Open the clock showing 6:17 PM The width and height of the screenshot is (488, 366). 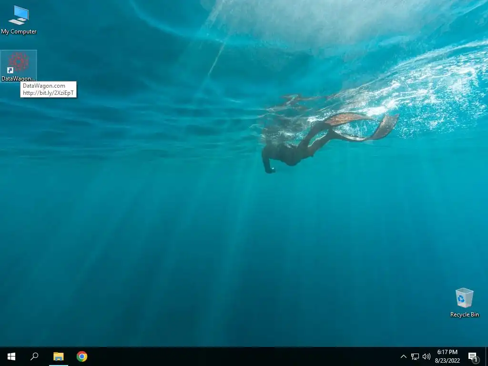tap(447, 356)
